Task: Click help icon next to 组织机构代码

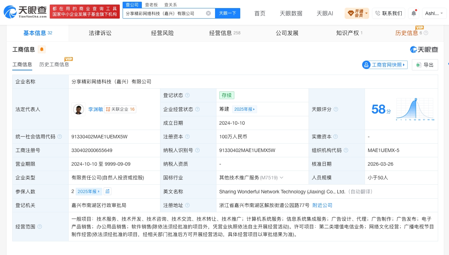Action: (x=346, y=150)
